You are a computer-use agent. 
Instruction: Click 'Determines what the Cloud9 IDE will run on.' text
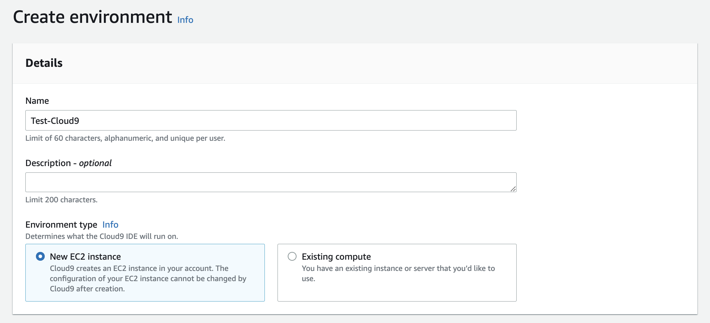[101, 236]
